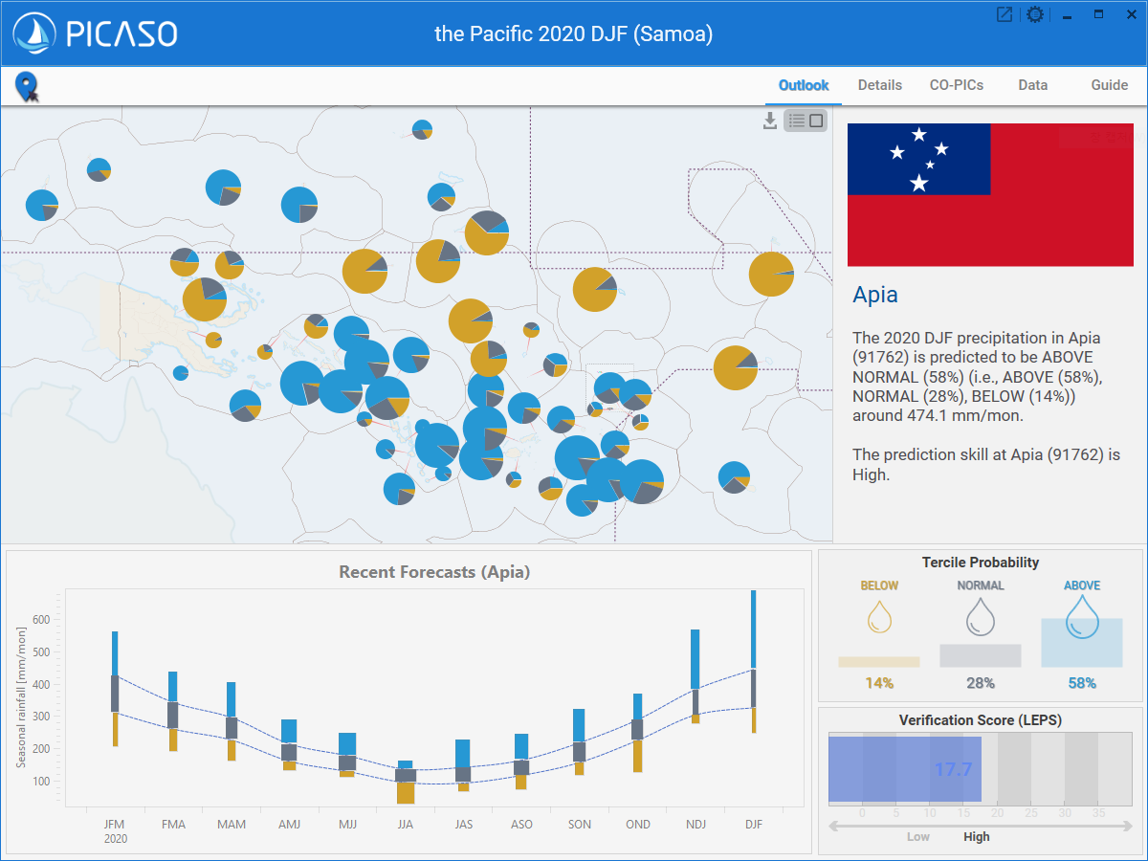
Task: Go to the Data tab
Action: (x=1032, y=85)
